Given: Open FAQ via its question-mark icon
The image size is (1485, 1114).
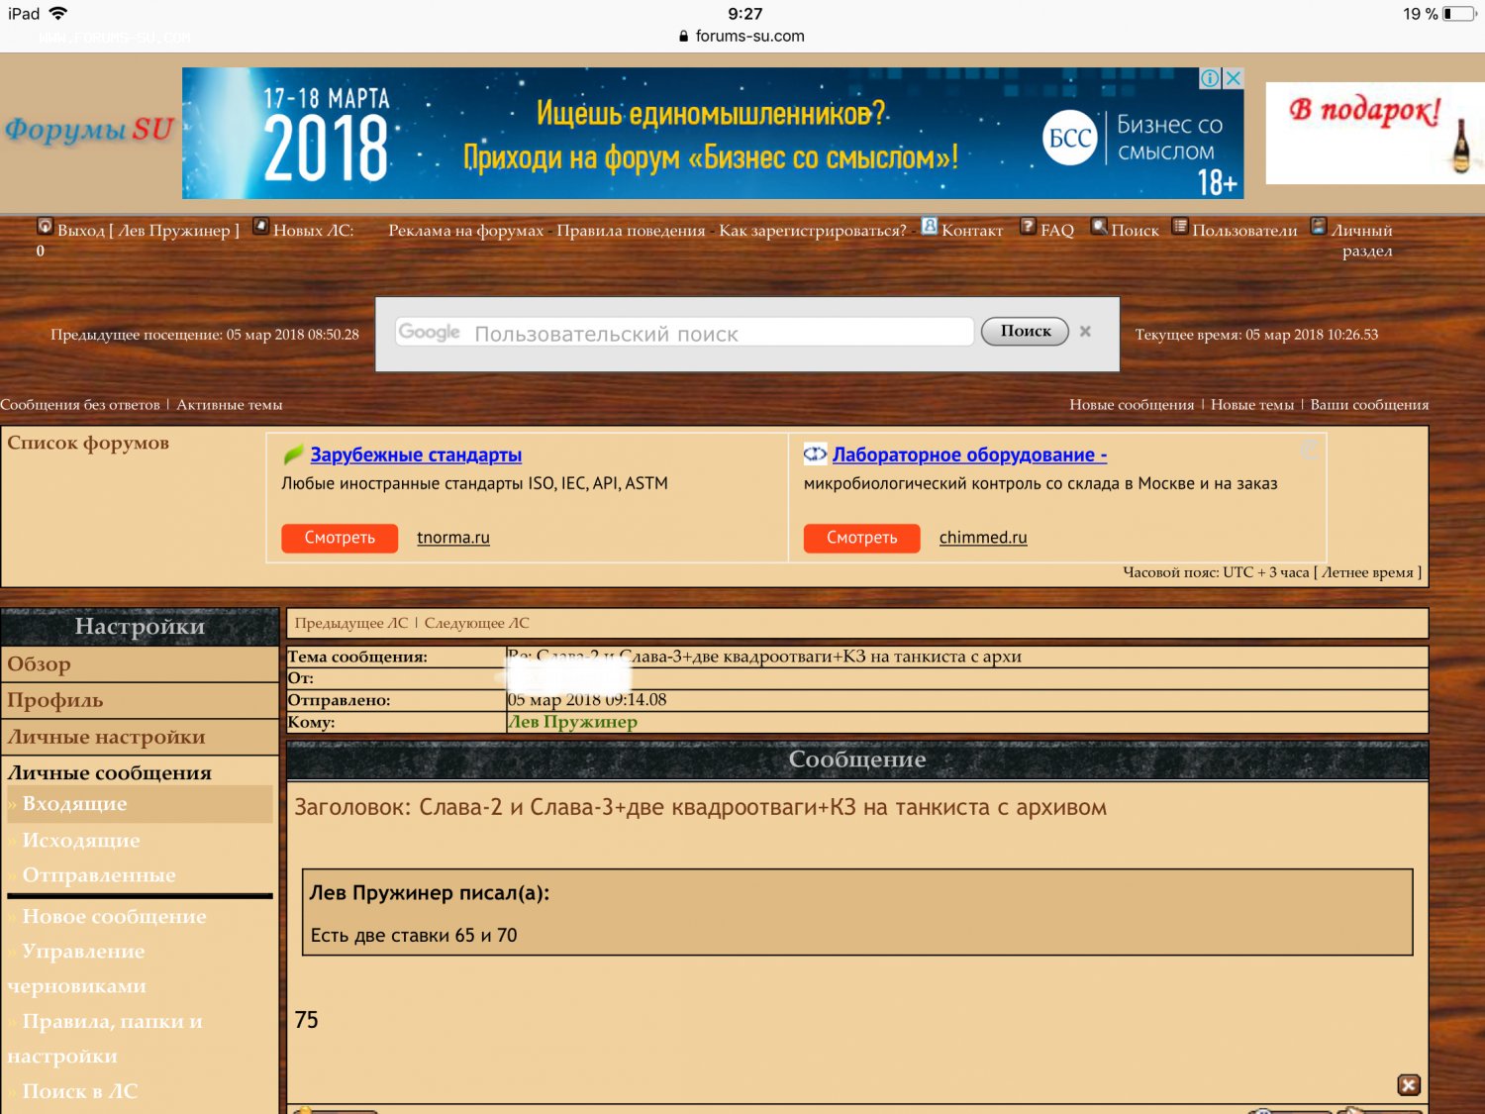Looking at the screenshot, I should [x=1028, y=227].
